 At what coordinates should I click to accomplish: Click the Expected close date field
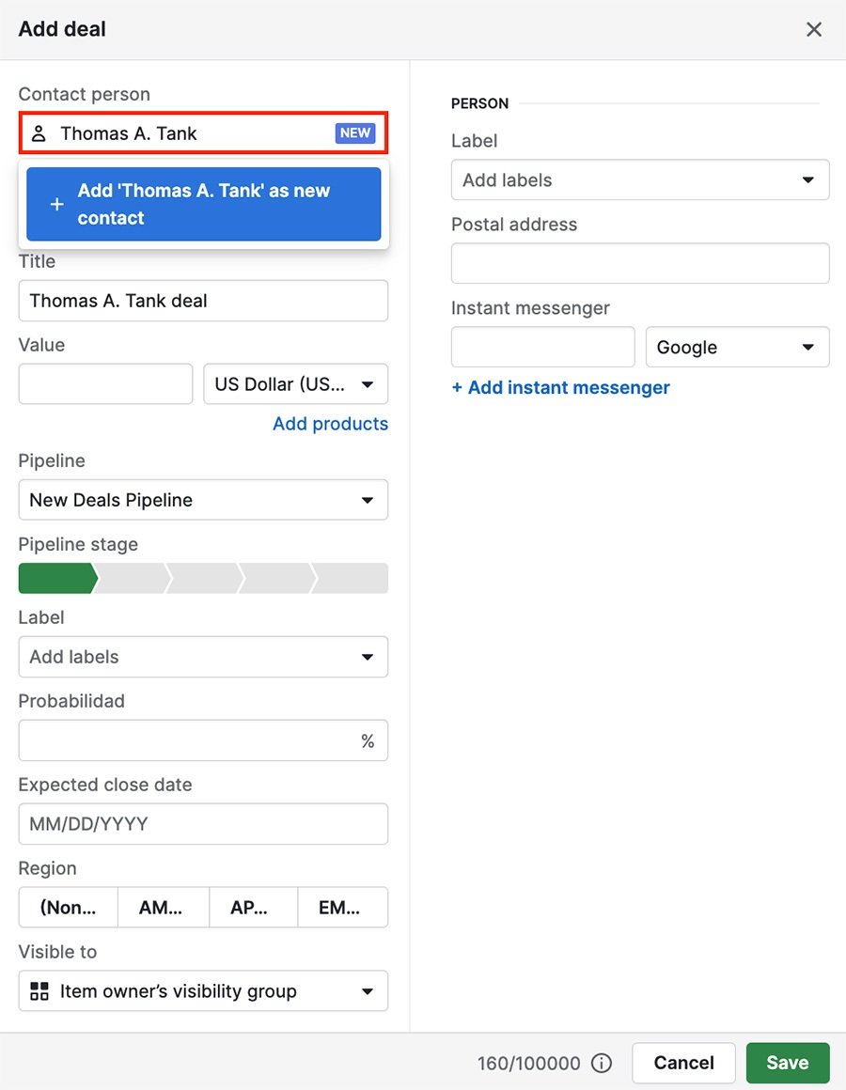203,823
